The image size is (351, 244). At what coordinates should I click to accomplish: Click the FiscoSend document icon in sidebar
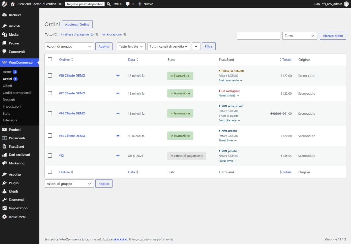tap(4, 146)
